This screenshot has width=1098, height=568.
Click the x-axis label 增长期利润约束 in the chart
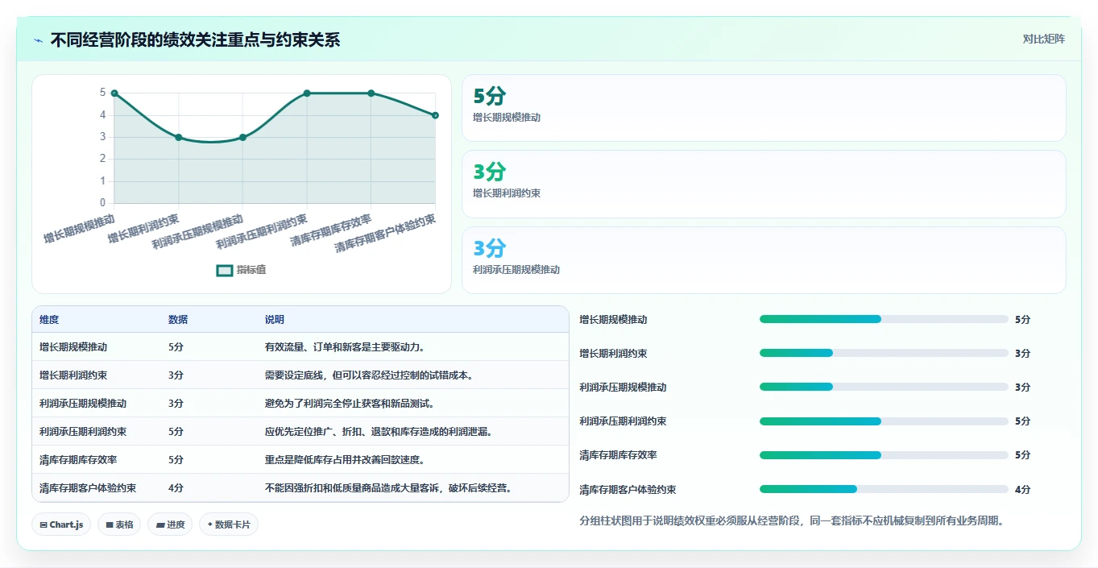pyautogui.click(x=143, y=229)
